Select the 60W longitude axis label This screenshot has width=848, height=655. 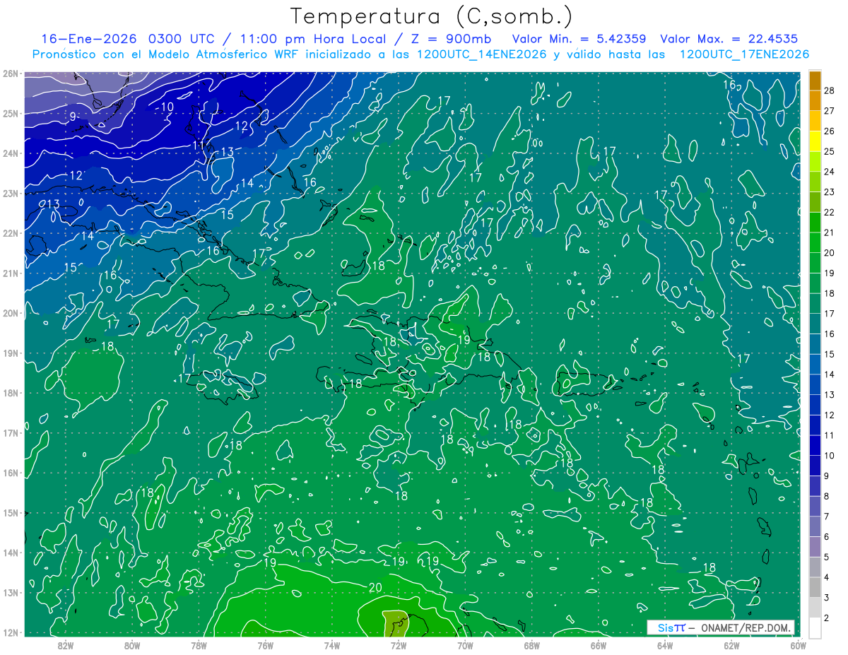798,644
